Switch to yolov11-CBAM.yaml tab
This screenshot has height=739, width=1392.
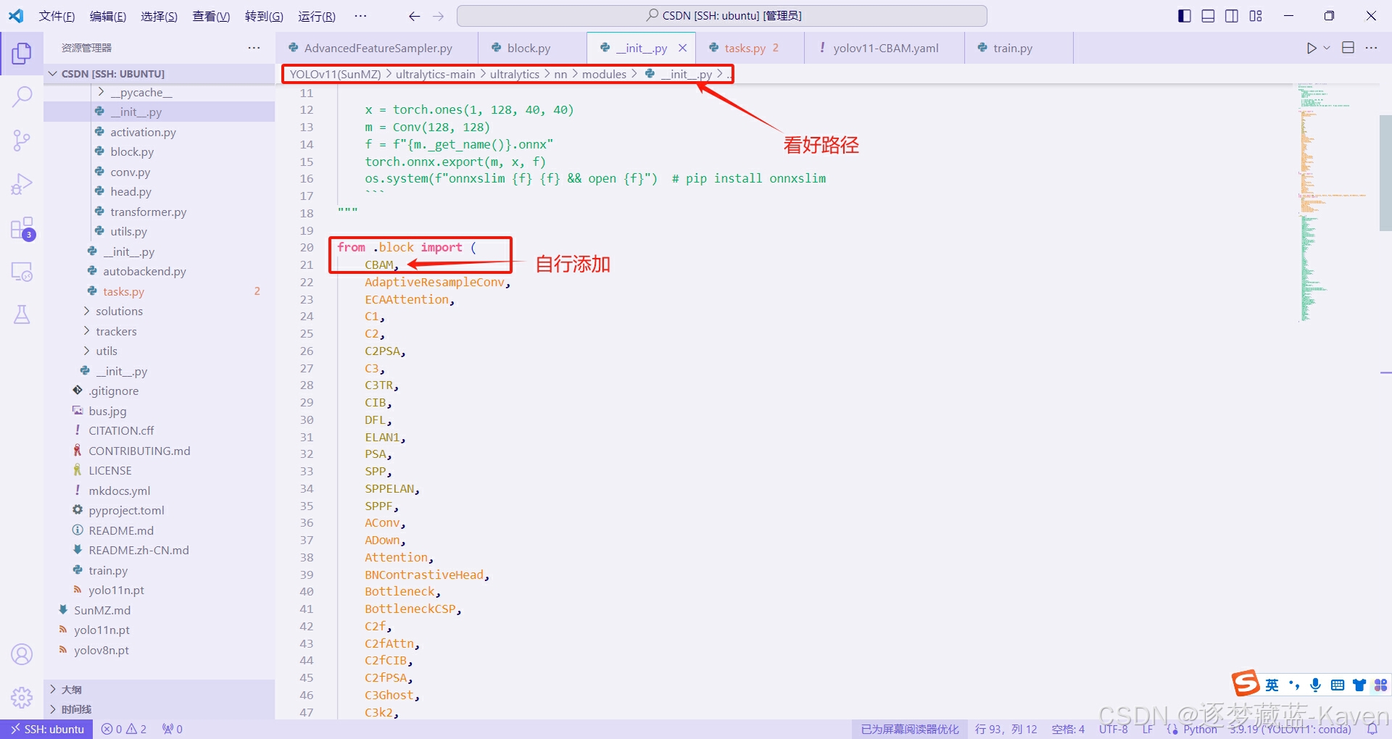coord(884,48)
